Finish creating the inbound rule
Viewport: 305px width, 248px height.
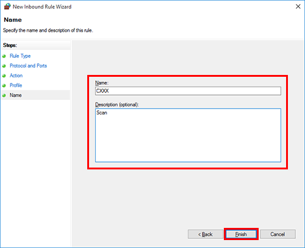[241, 234]
